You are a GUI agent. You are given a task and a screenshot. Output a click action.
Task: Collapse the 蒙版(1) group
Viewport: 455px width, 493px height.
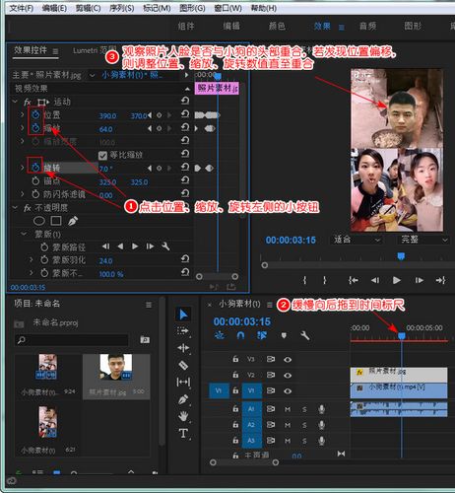click(x=24, y=234)
